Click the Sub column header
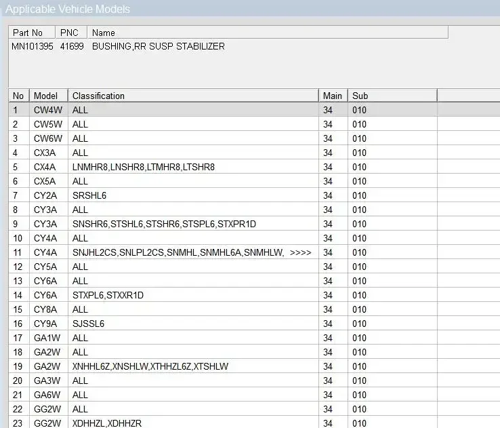Image resolution: width=500 pixels, height=428 pixels. tap(392, 96)
